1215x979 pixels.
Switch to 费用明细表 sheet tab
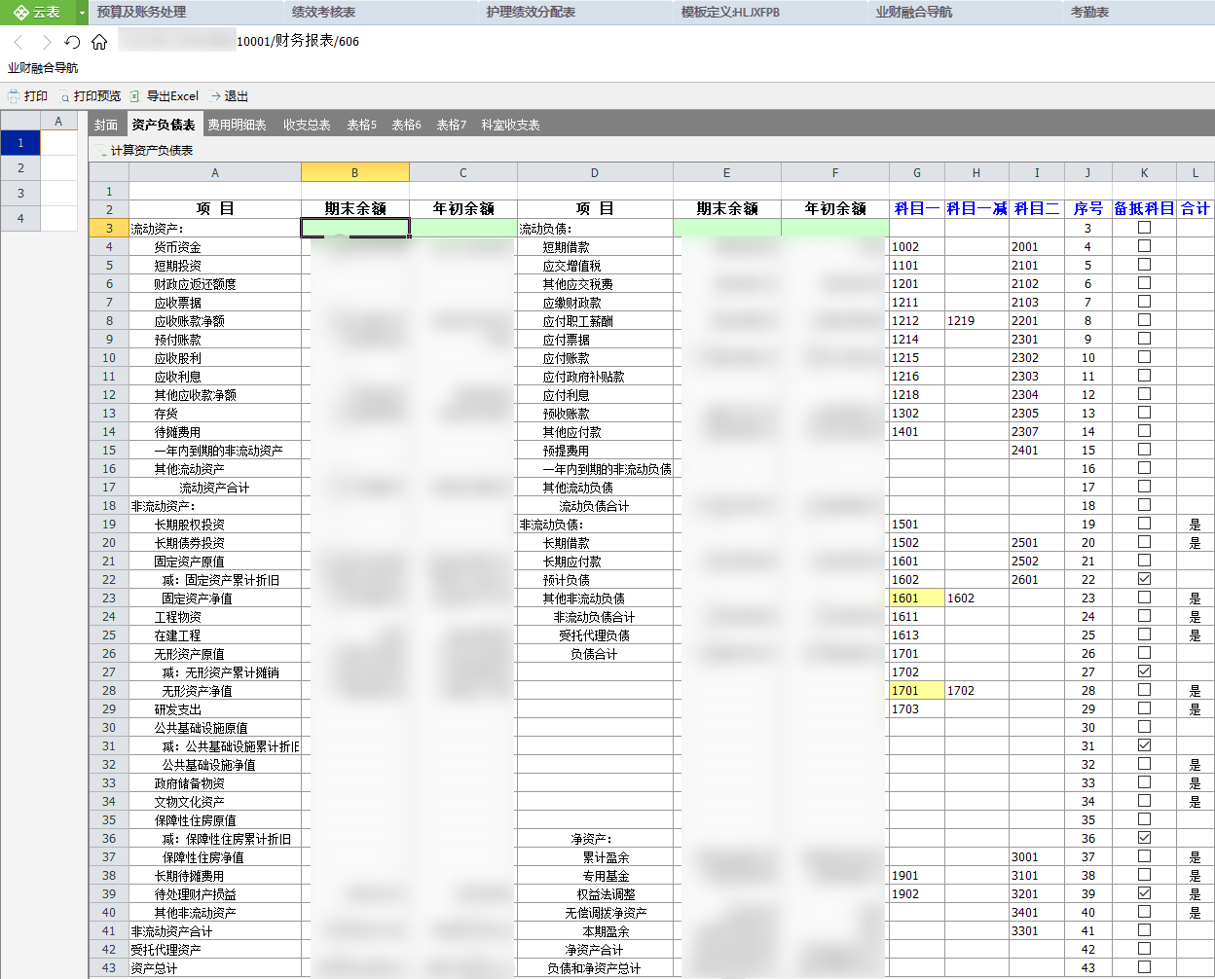coord(237,125)
